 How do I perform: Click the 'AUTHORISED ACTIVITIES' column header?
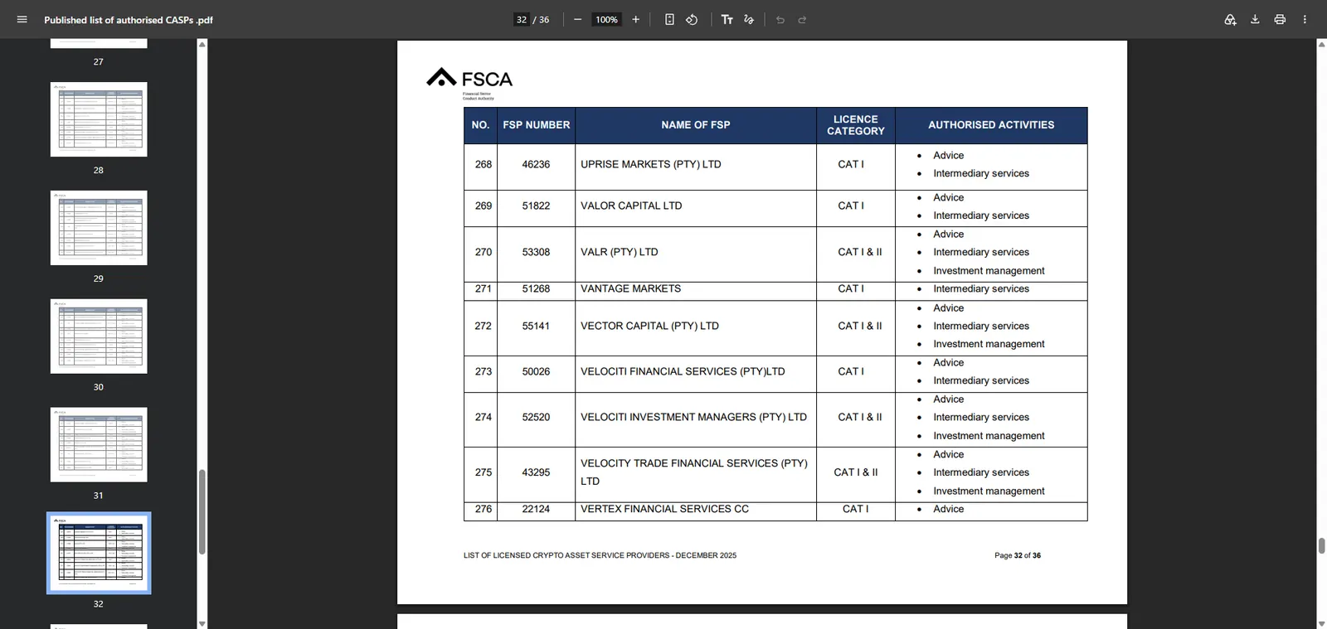(x=991, y=125)
